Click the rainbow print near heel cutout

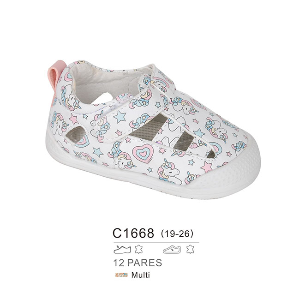(x=83, y=142)
